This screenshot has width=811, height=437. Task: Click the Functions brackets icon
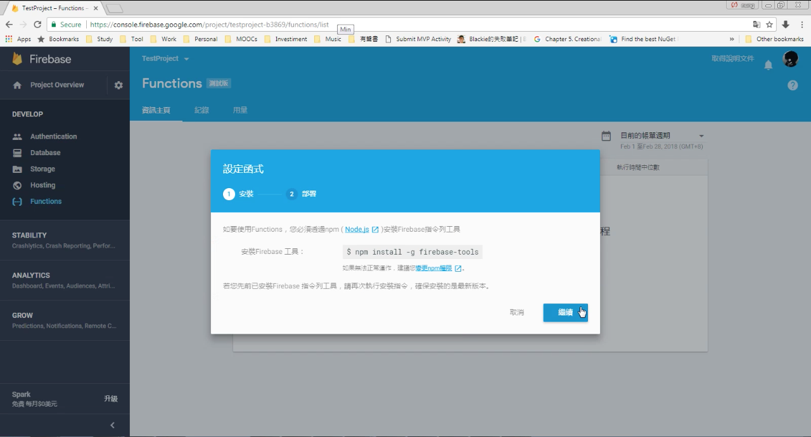tap(18, 201)
